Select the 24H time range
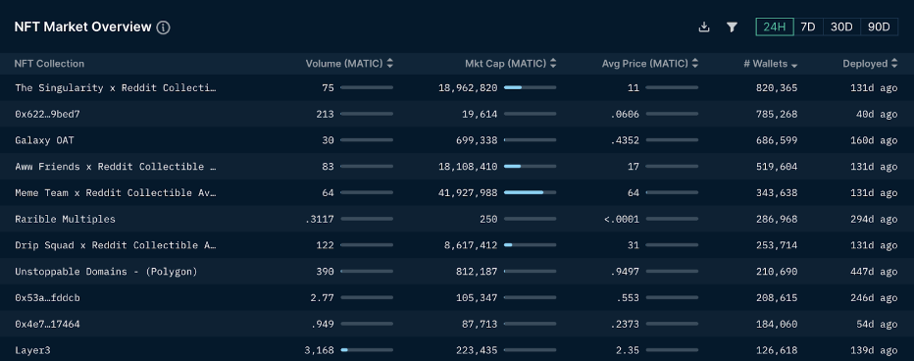The width and height of the screenshot is (914, 361). [775, 26]
